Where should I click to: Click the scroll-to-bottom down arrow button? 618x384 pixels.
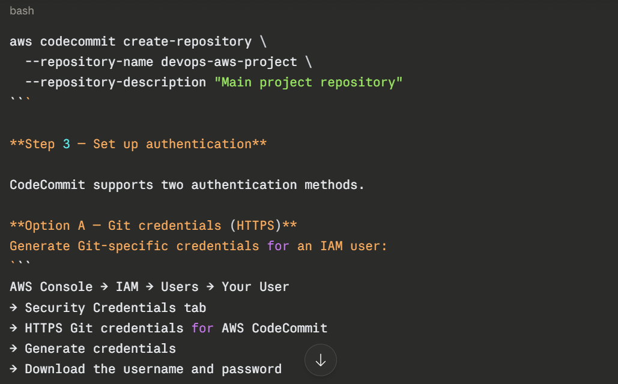321,360
